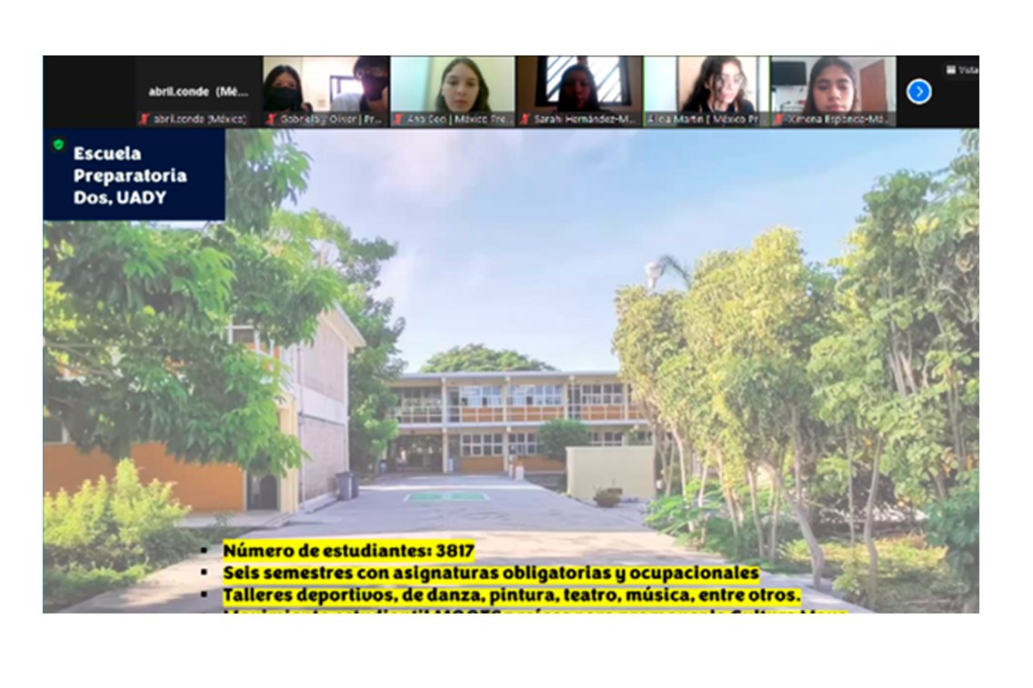Screen dimensions: 1033x688
Task: Click the gallery grid icon beside Vista
Action: tap(949, 69)
